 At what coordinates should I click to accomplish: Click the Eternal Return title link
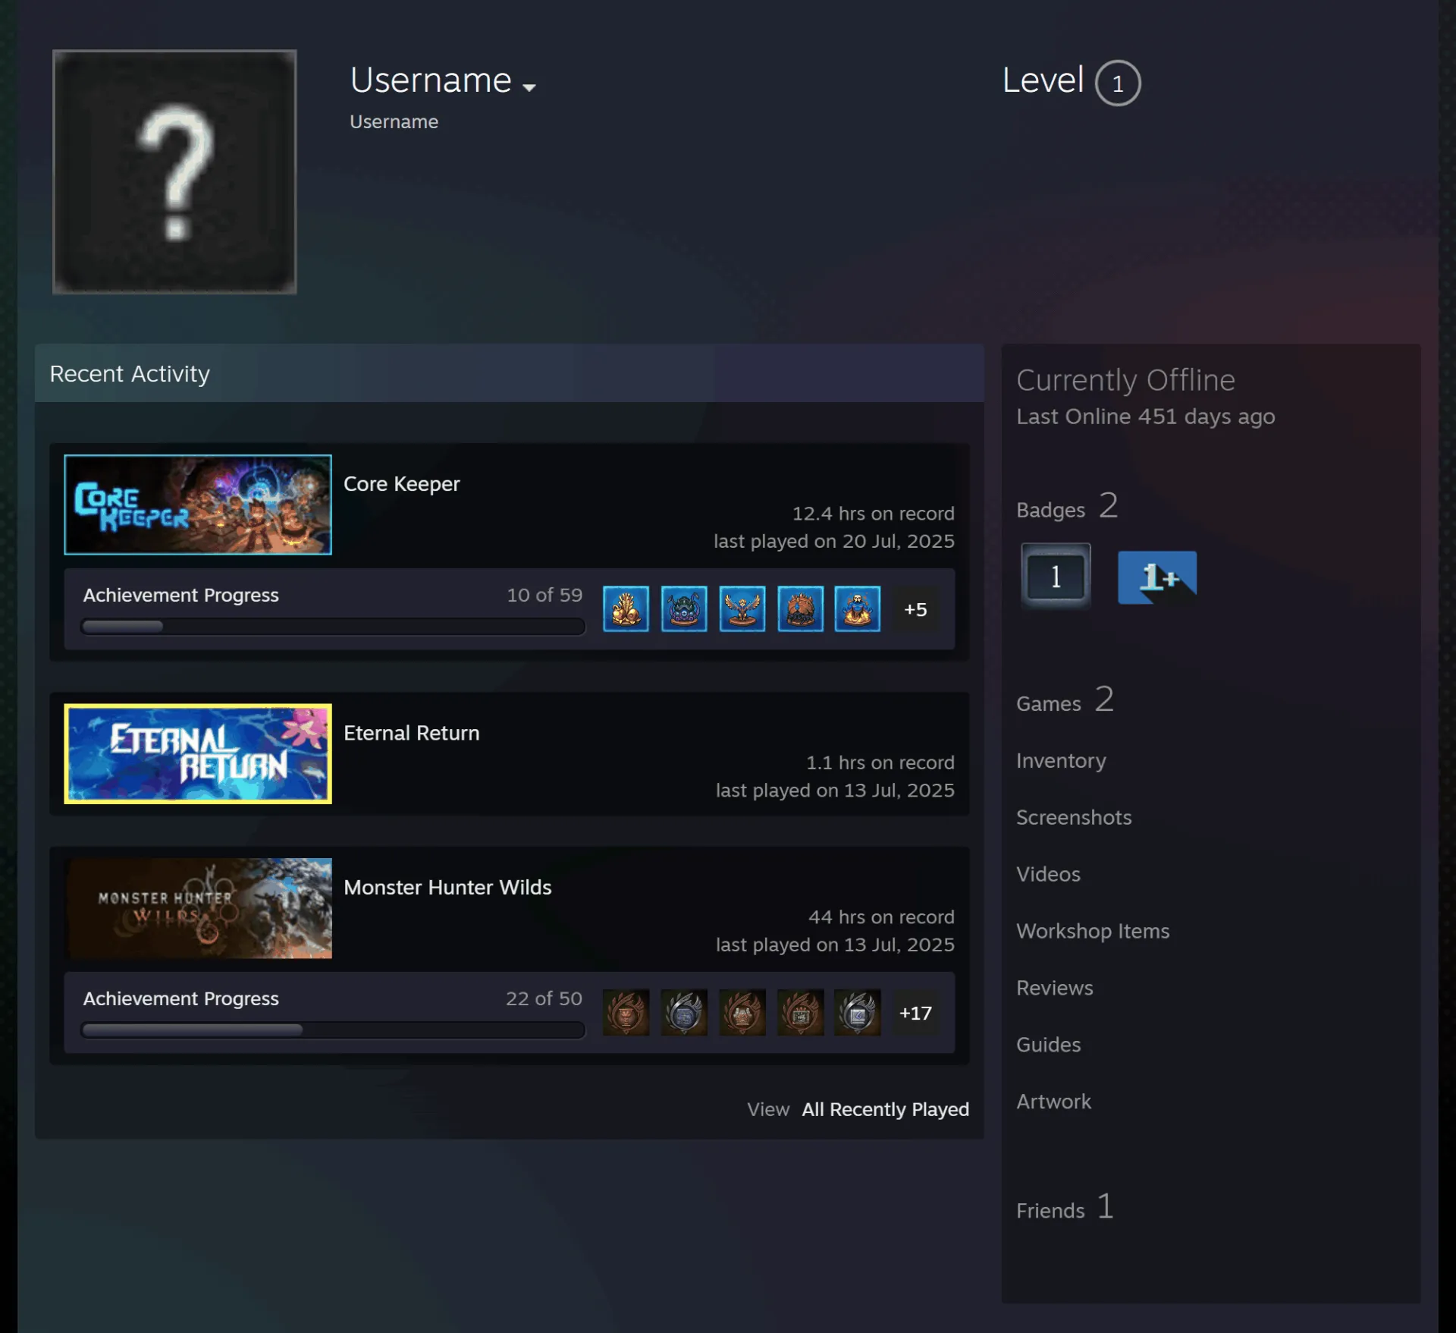pyautogui.click(x=412, y=733)
